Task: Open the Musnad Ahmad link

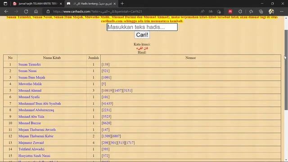Action: [x=30, y=90]
